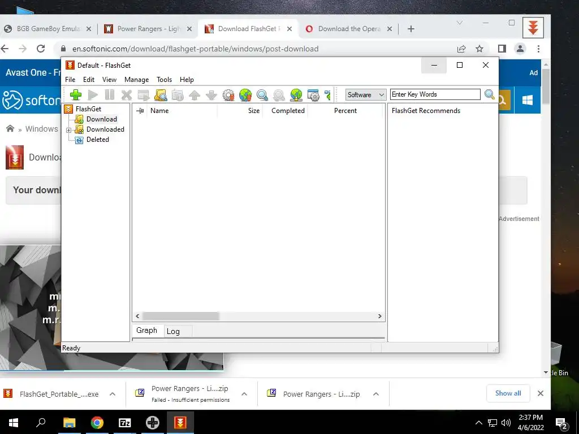The image size is (579, 434).
Task: Click the window with gear options icon
Action: (x=313, y=95)
